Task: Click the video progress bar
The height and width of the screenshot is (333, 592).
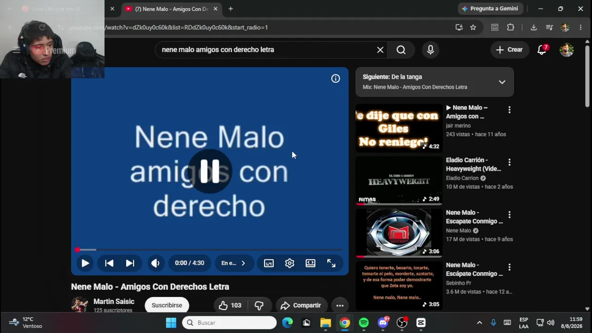Action: [210, 250]
